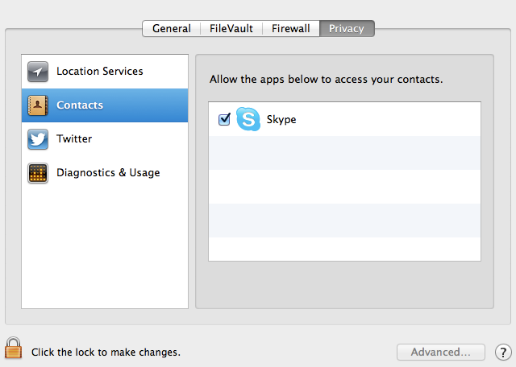Choose the Diagnostics & Usage text label

[108, 172]
